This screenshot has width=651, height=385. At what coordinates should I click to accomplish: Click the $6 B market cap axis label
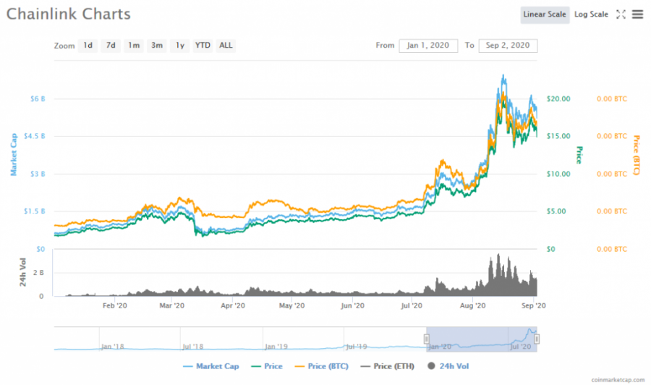[x=38, y=99]
